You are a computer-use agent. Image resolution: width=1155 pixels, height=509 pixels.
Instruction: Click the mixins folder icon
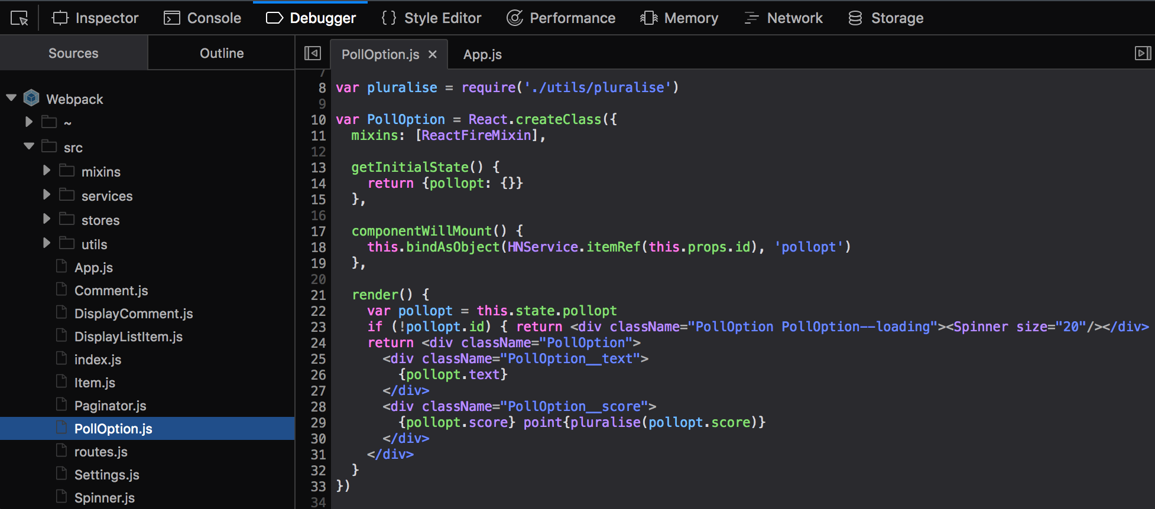[x=67, y=171]
